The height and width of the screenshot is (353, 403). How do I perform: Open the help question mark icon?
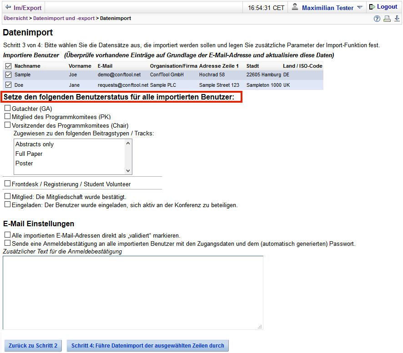(x=377, y=19)
